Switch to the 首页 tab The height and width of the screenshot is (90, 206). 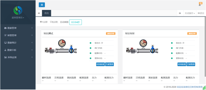46,13
